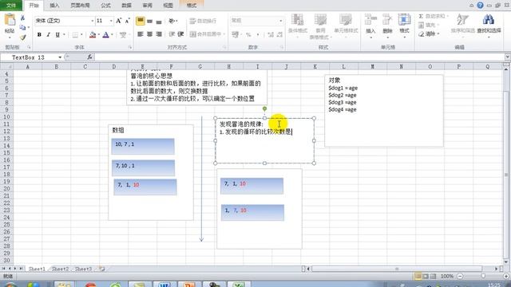Switch to the Page Layout tab
This screenshot has height=287, width=511.
coord(80,6)
